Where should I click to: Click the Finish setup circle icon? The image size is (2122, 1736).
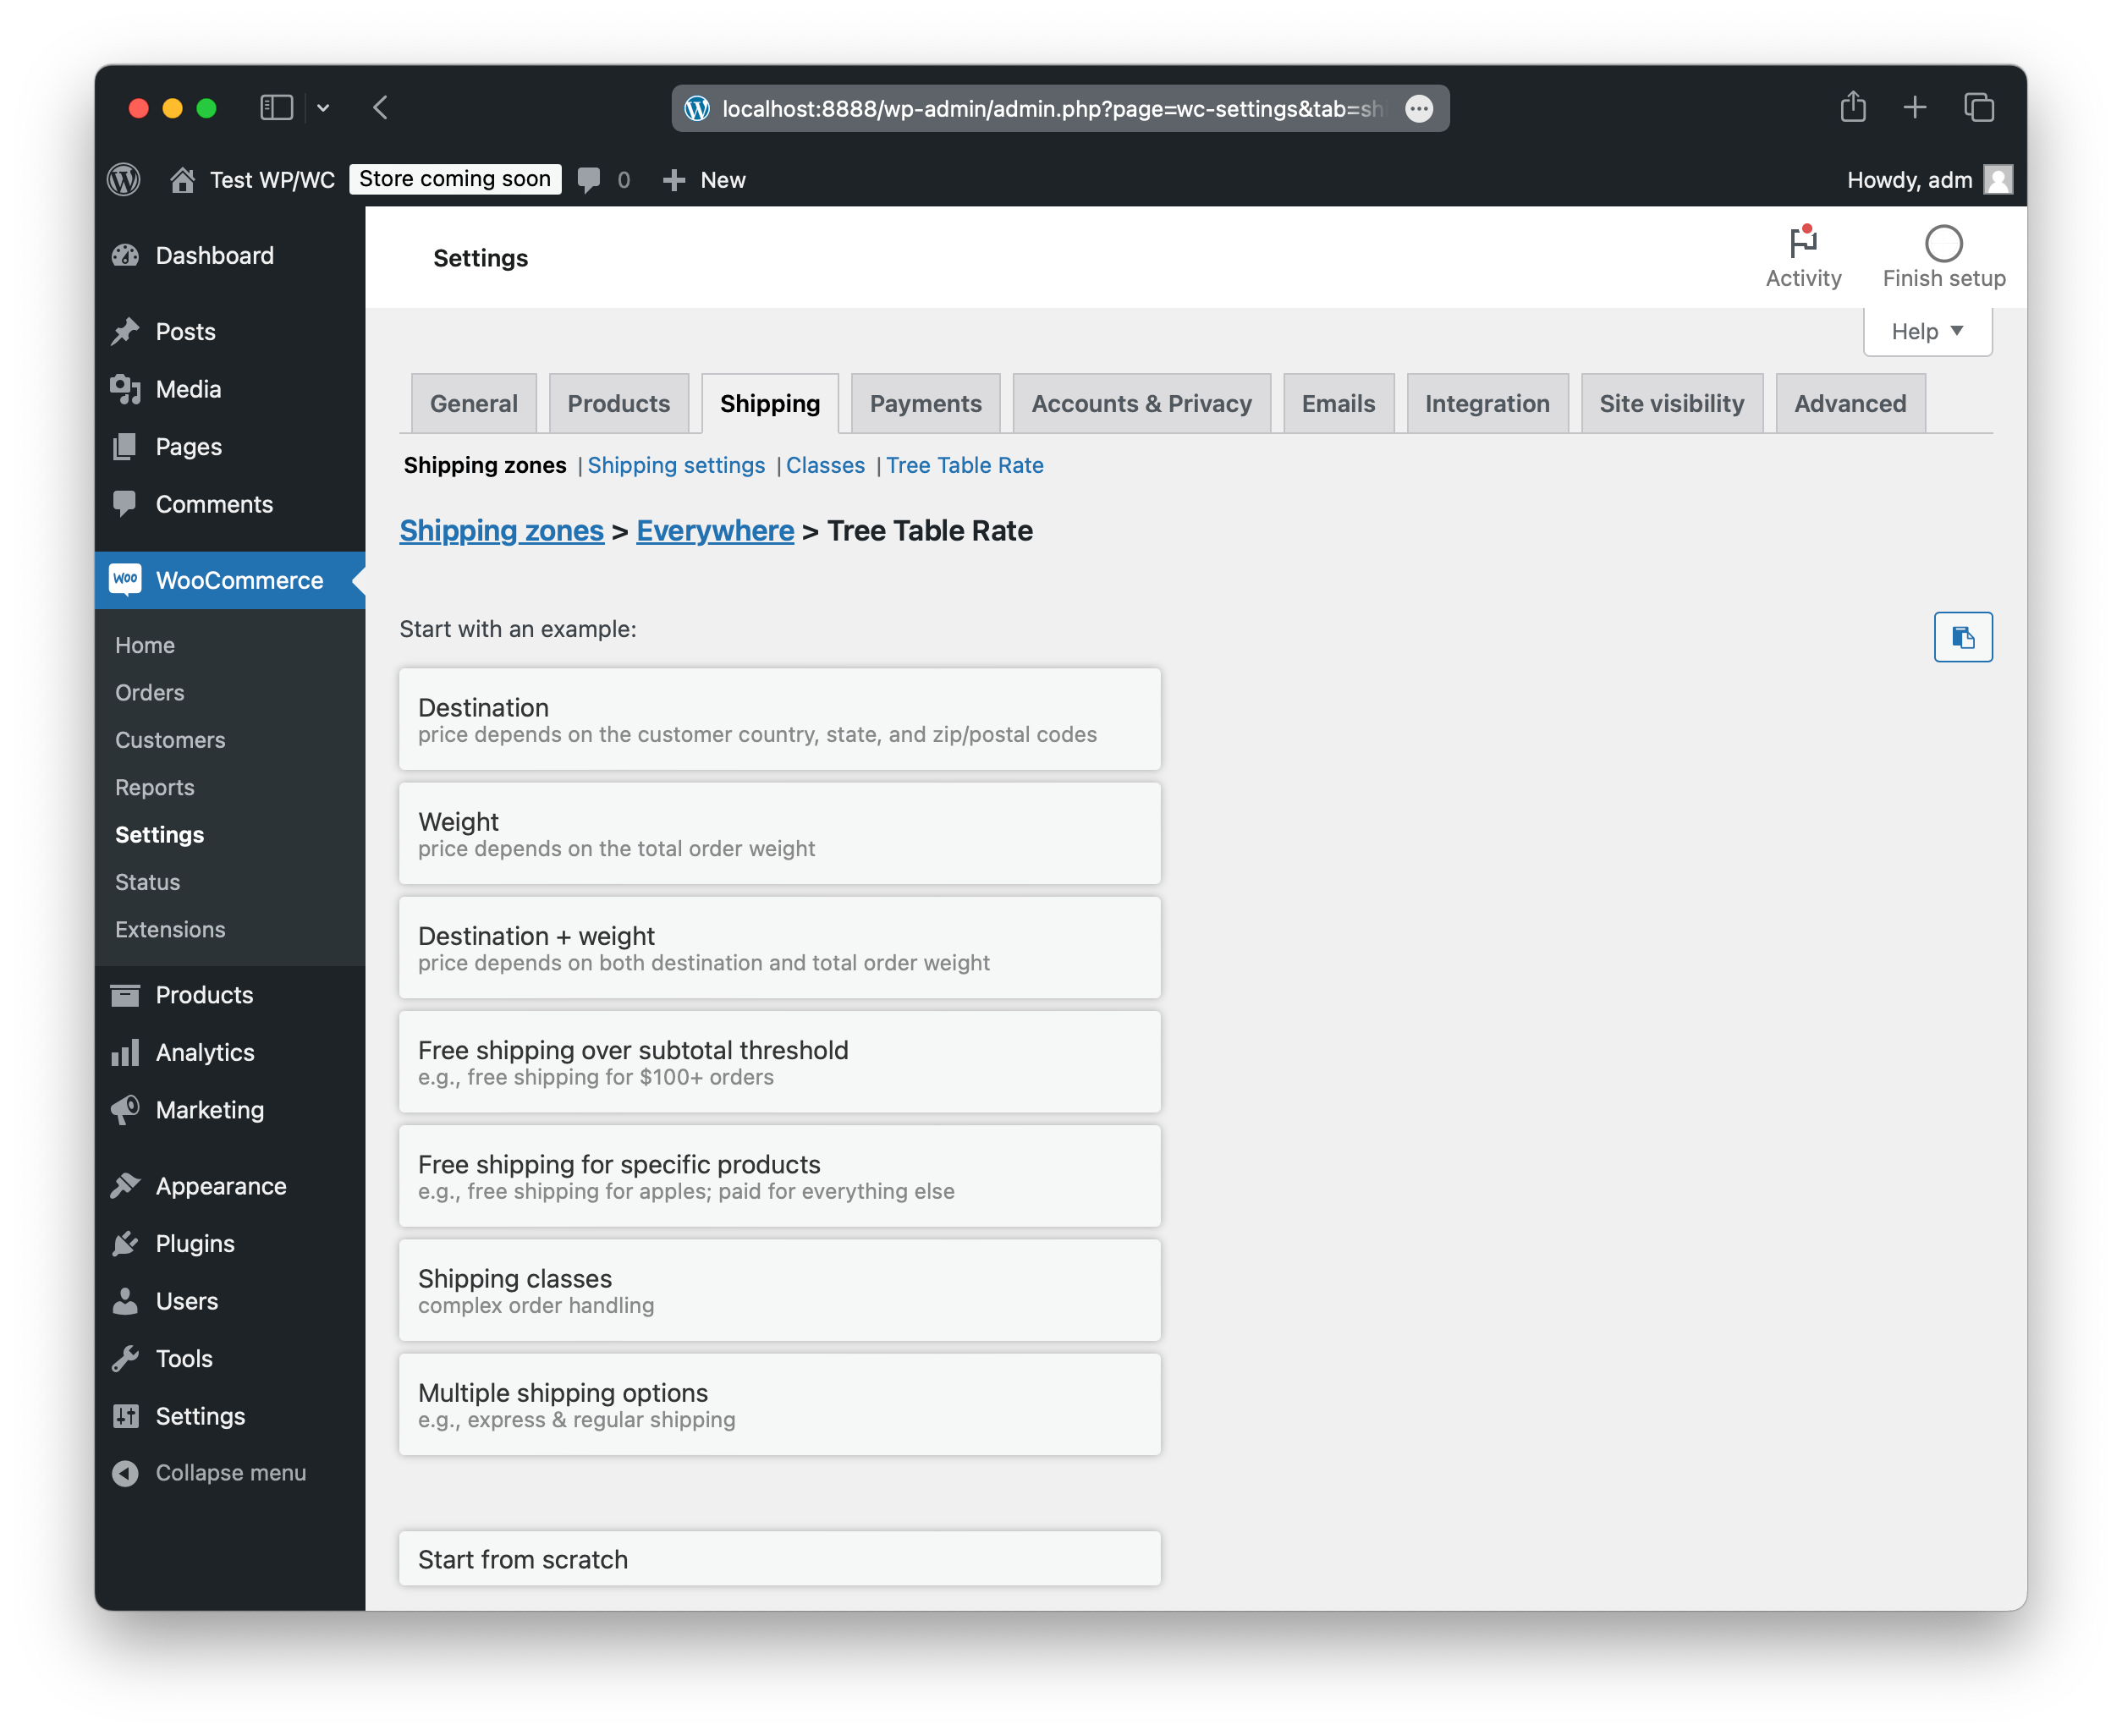point(1943,243)
